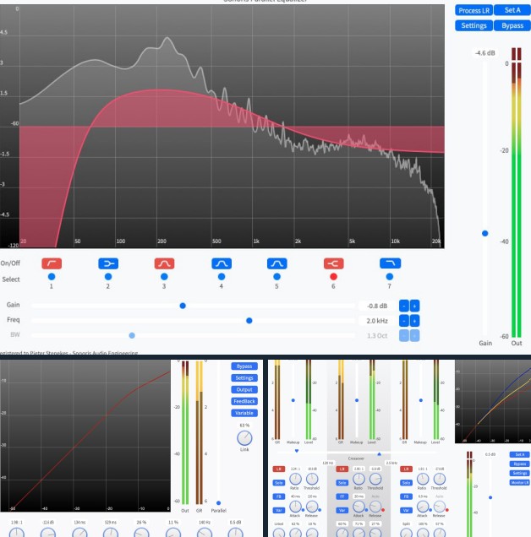This screenshot has width=531, height=537.
Task: Toggle band 3 bell filter icon
Action: (x=164, y=263)
